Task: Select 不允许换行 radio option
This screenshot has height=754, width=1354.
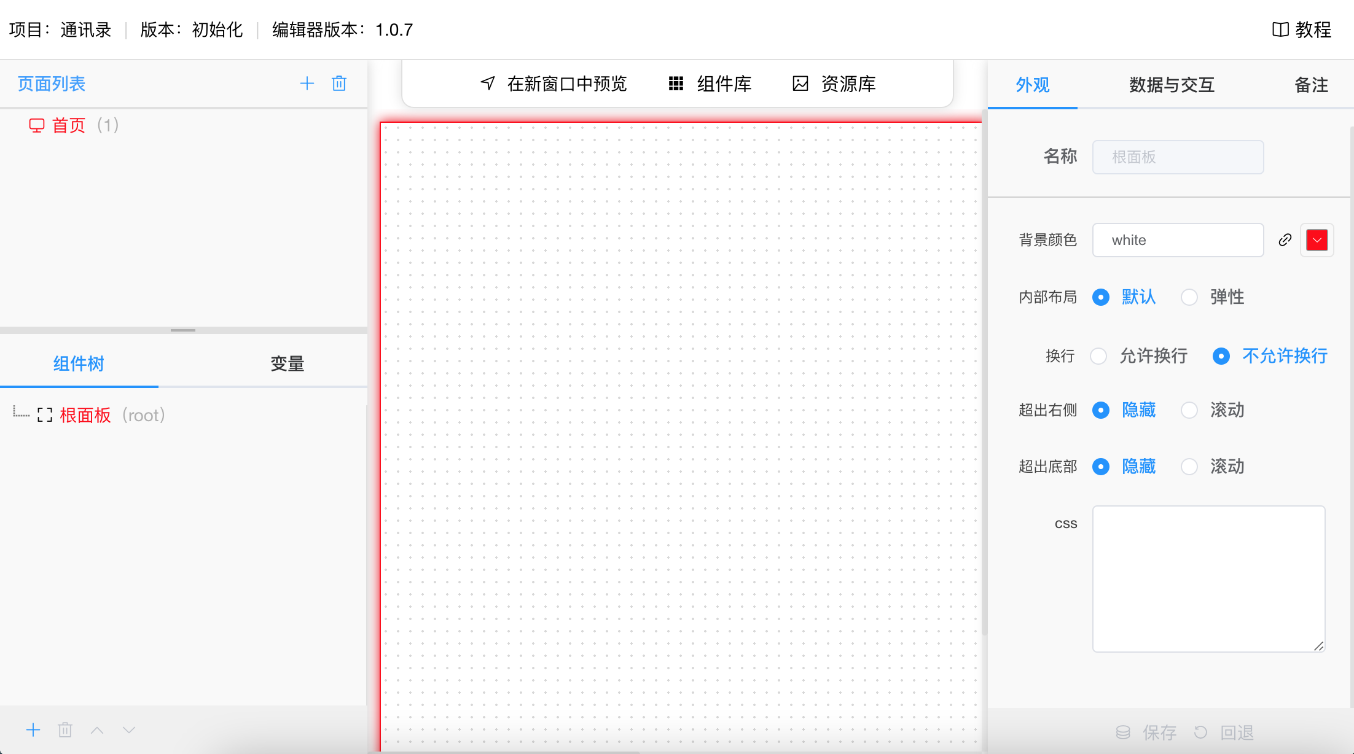Action: pyautogui.click(x=1221, y=356)
